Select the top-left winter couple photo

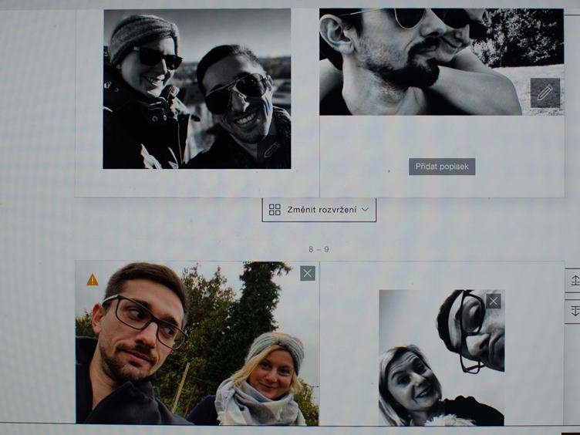pos(197,89)
